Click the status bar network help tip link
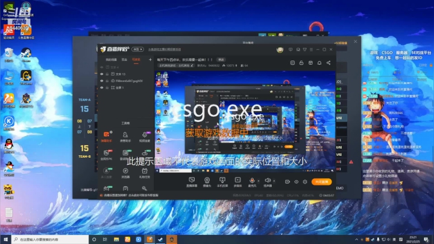434x244 pixels. point(131,195)
